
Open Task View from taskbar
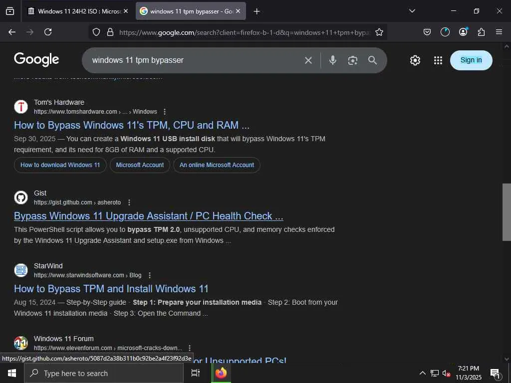coord(196,373)
